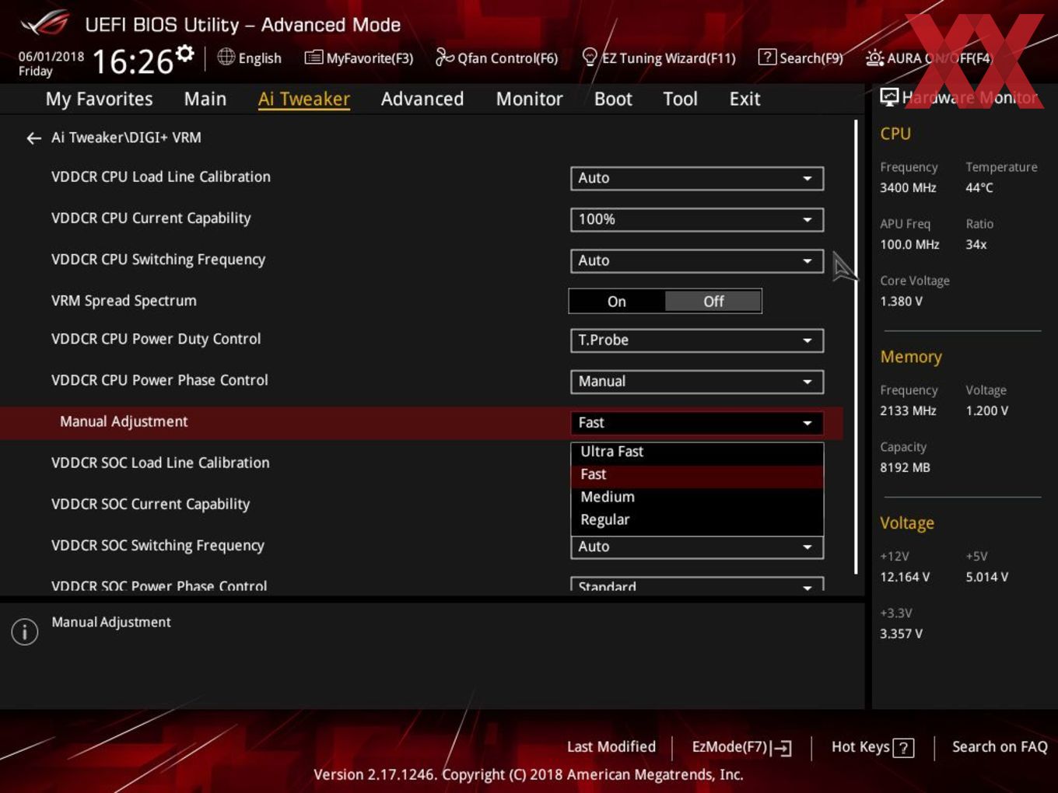The image size is (1058, 793).
Task: Open VDDCR CPU Load Line Calibration dropdown
Action: tap(697, 178)
